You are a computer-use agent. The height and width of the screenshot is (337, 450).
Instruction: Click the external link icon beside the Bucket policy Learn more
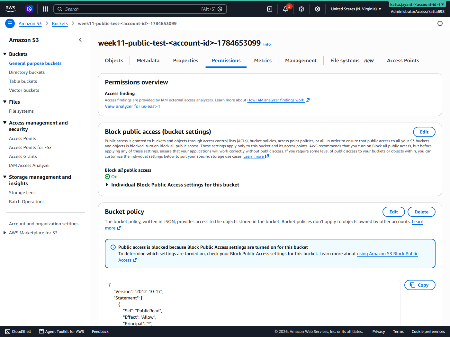[x=119, y=228]
